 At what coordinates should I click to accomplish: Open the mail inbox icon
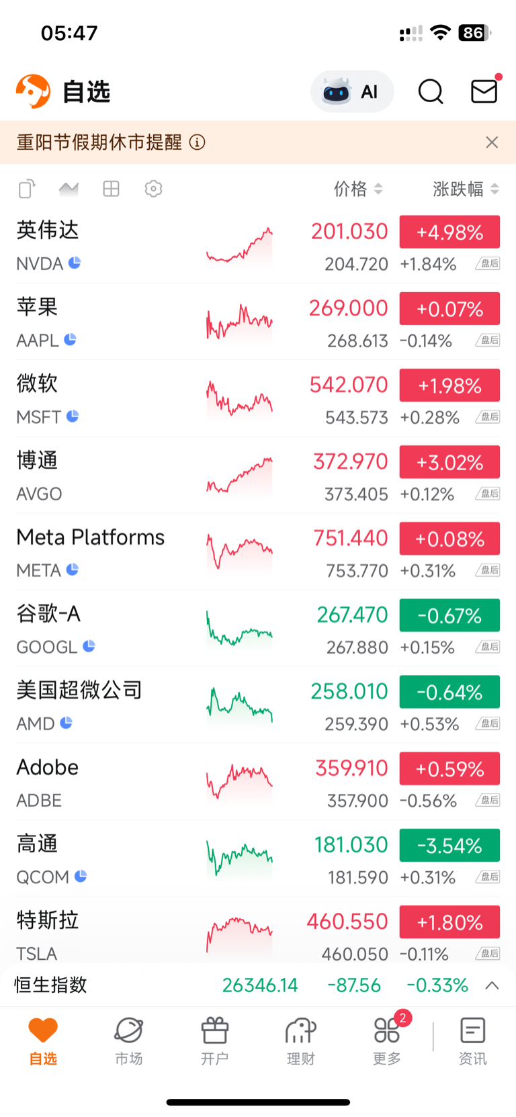484,91
